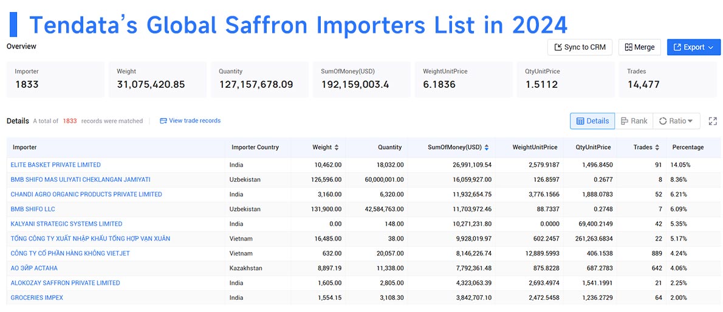723x312 pixels.
Task: Click the 8,897.19 weight cell
Action: tap(330, 268)
